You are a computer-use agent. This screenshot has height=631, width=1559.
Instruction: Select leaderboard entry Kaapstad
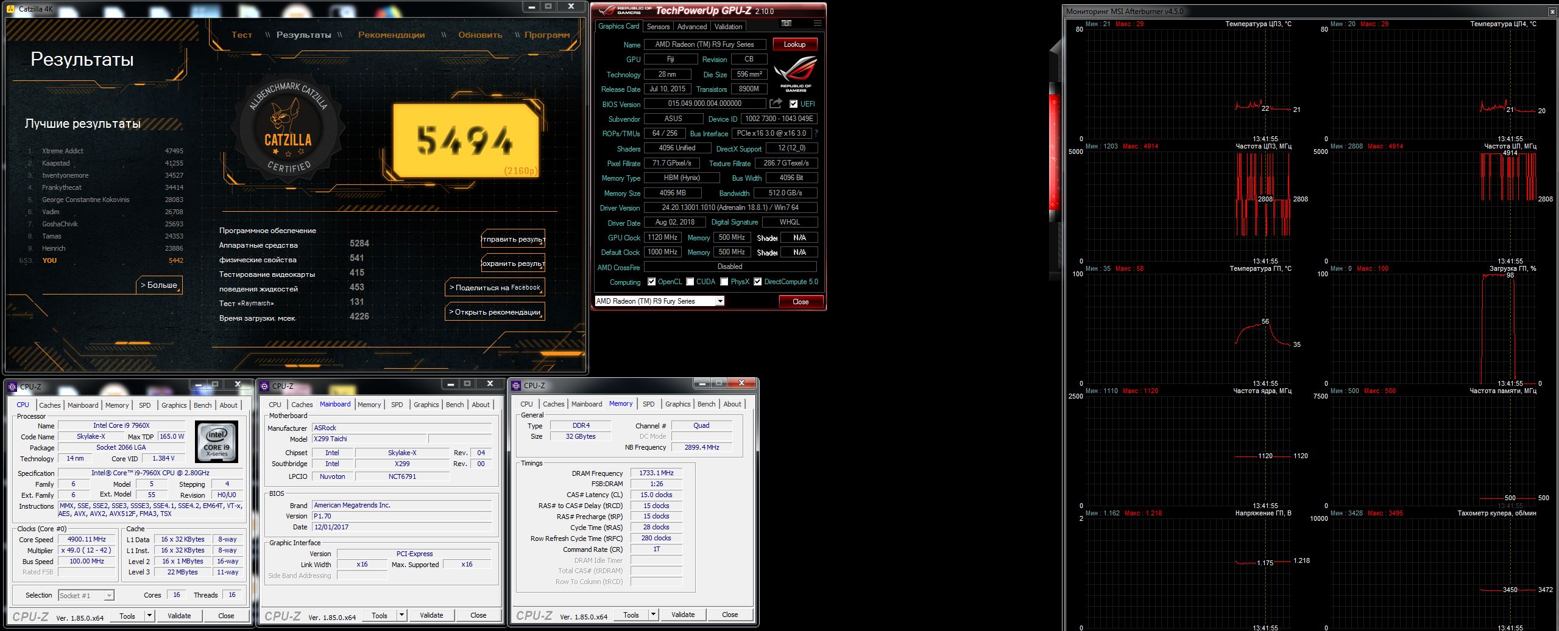pos(105,163)
